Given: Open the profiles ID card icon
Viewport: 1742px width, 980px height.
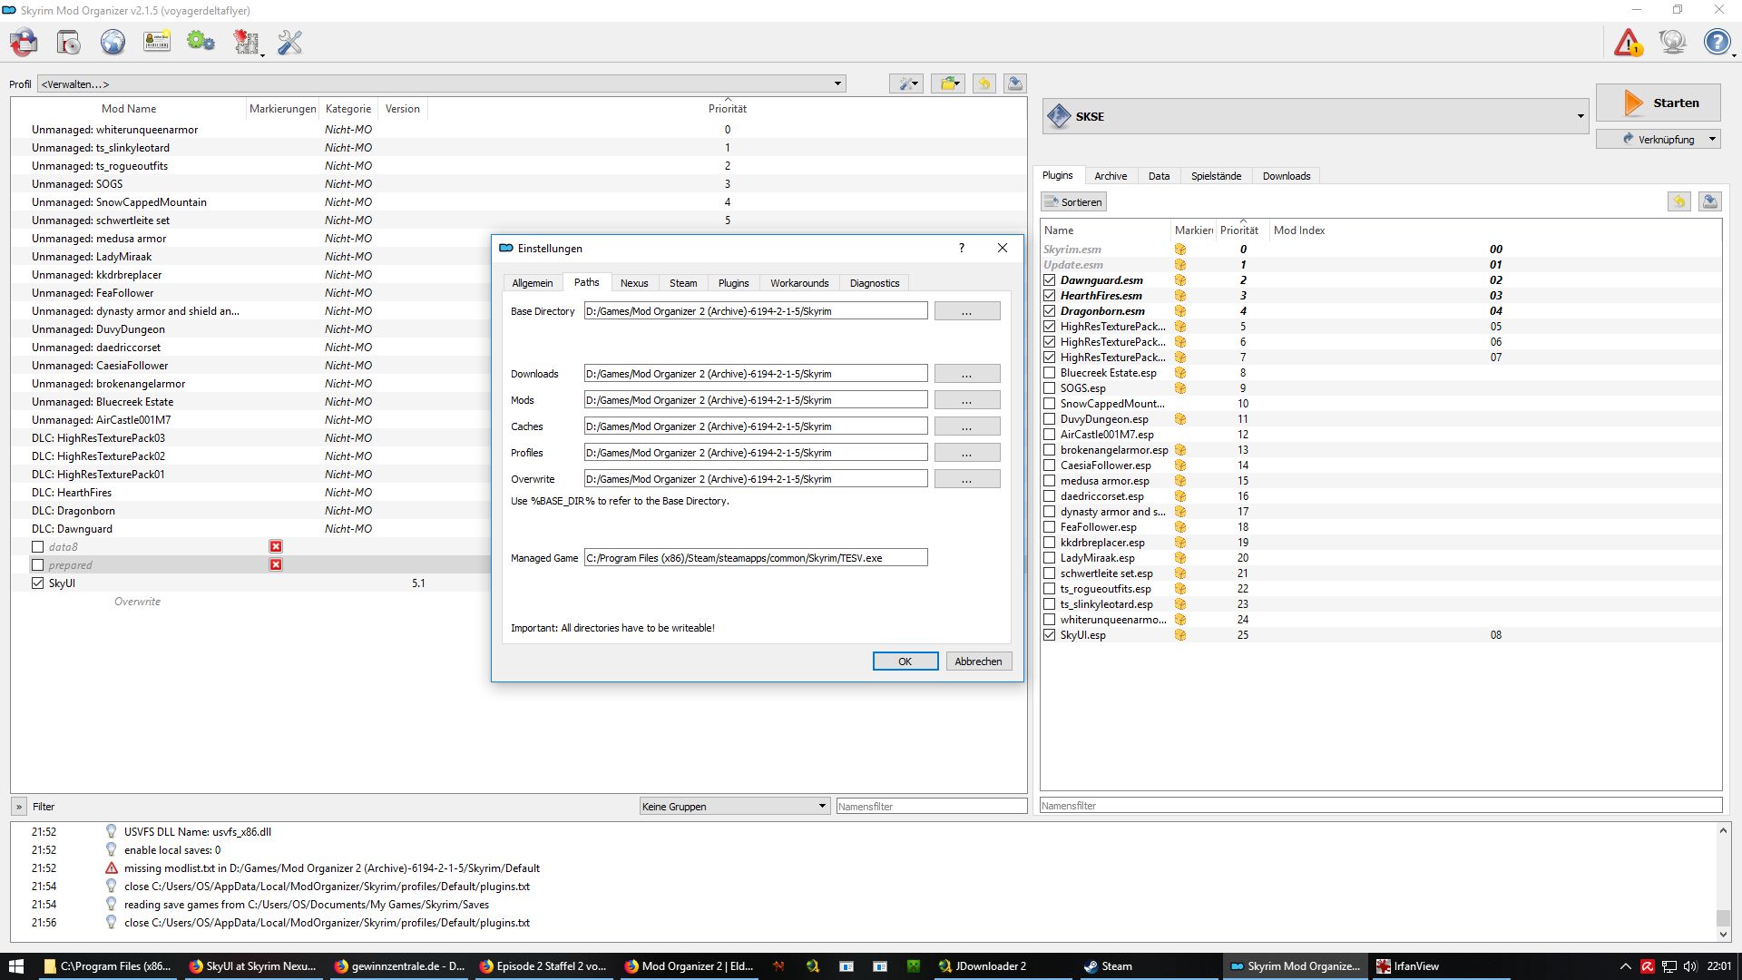Looking at the screenshot, I should point(157,42).
